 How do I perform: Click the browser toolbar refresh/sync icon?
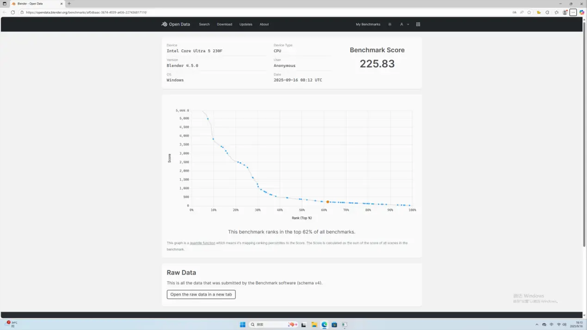(x=547, y=12)
